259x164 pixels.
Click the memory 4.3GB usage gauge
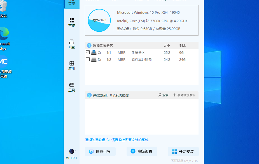(x=99, y=20)
